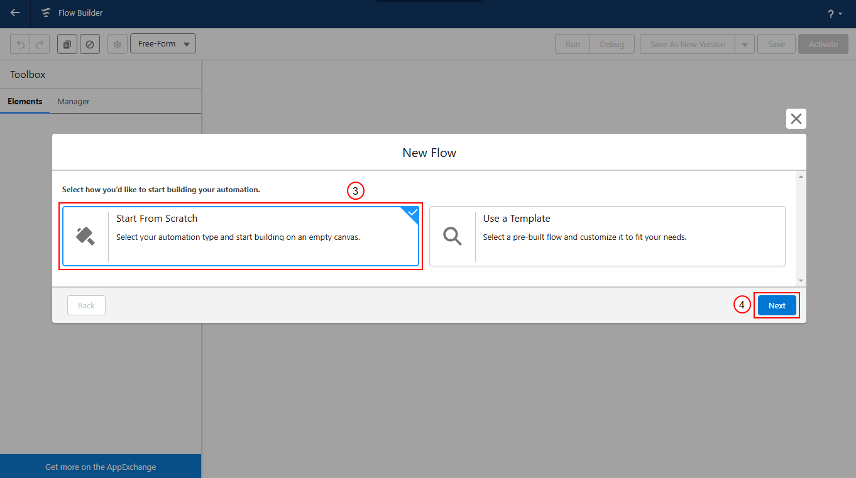Close the New Flow dialog
This screenshot has width=856, height=478.
click(x=796, y=119)
